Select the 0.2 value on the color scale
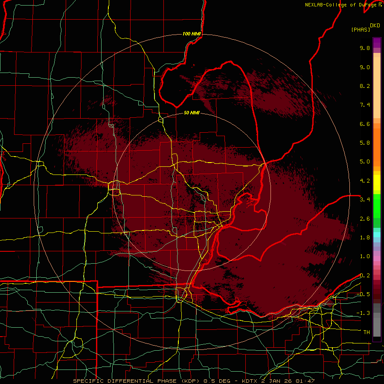384x384 pixels. (x=365, y=276)
